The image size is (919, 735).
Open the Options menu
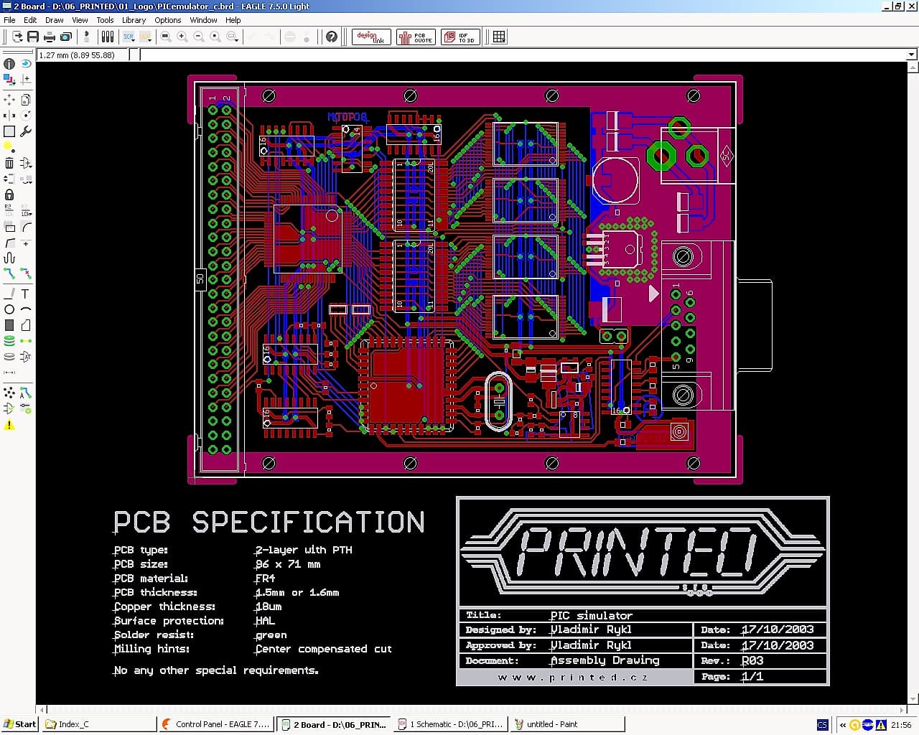(x=168, y=20)
